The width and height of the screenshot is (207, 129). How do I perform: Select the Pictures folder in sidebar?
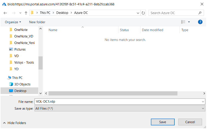coord(20,49)
